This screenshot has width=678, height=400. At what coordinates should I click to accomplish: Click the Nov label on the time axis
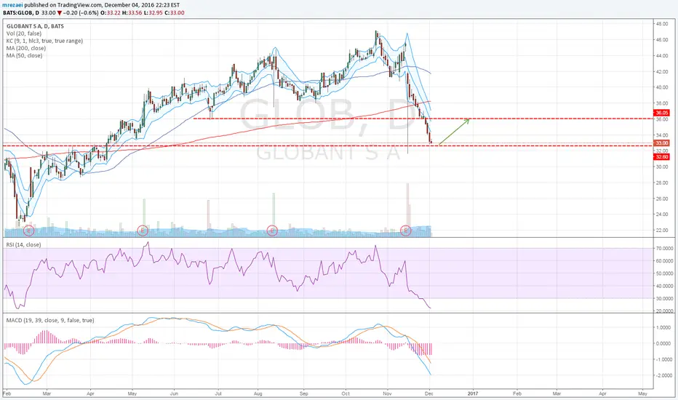pos(388,393)
